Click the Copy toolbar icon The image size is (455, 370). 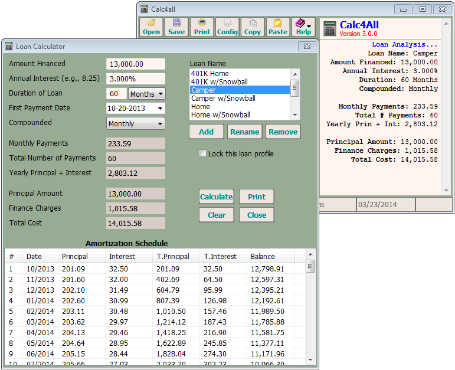click(253, 27)
